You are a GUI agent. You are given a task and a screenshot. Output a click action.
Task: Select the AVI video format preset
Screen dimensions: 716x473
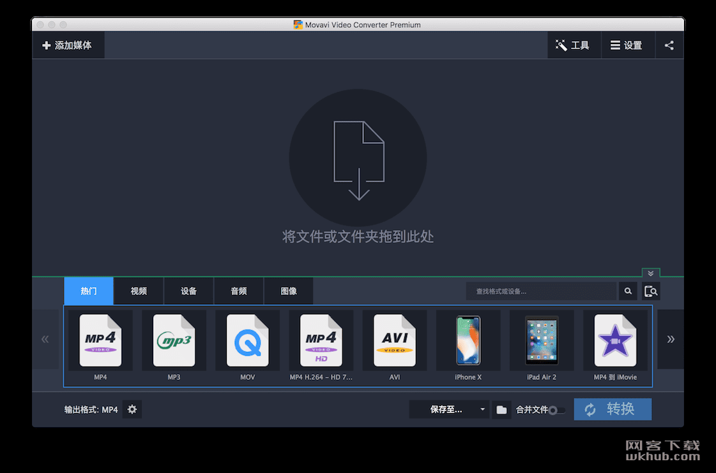(395, 346)
